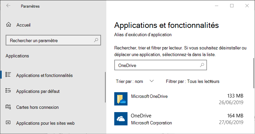Open Alias d'exécution d'application link
Viewport: 255px width, 134px height.
(x=143, y=35)
